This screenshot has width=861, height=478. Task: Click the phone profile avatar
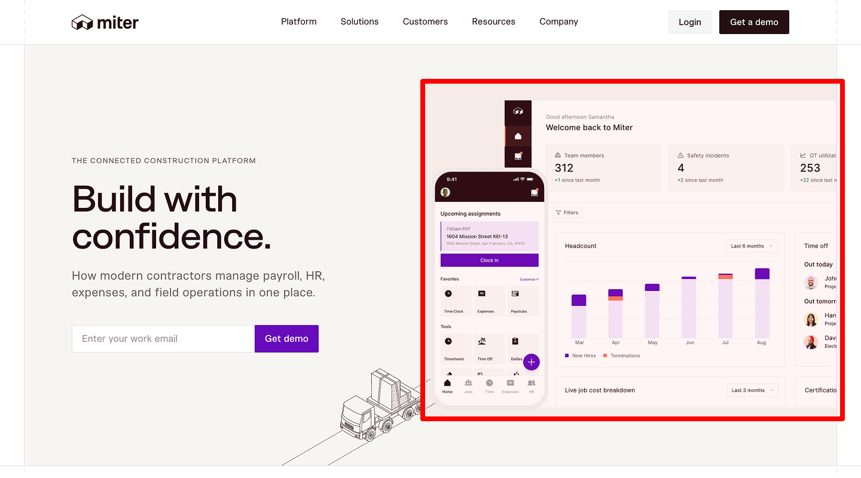(x=445, y=192)
